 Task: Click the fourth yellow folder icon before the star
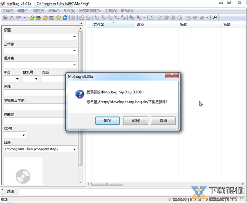point(52,17)
